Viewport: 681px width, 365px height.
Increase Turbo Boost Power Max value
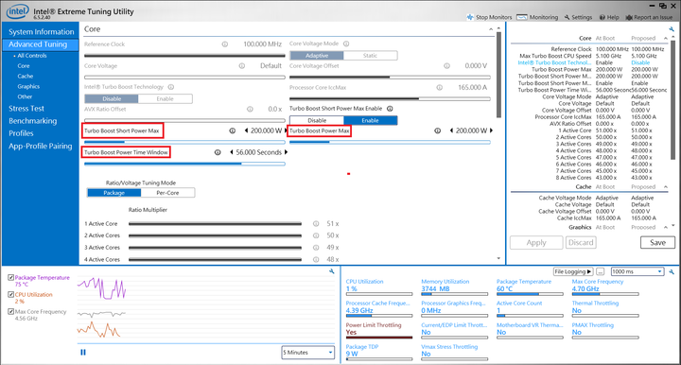coord(491,130)
